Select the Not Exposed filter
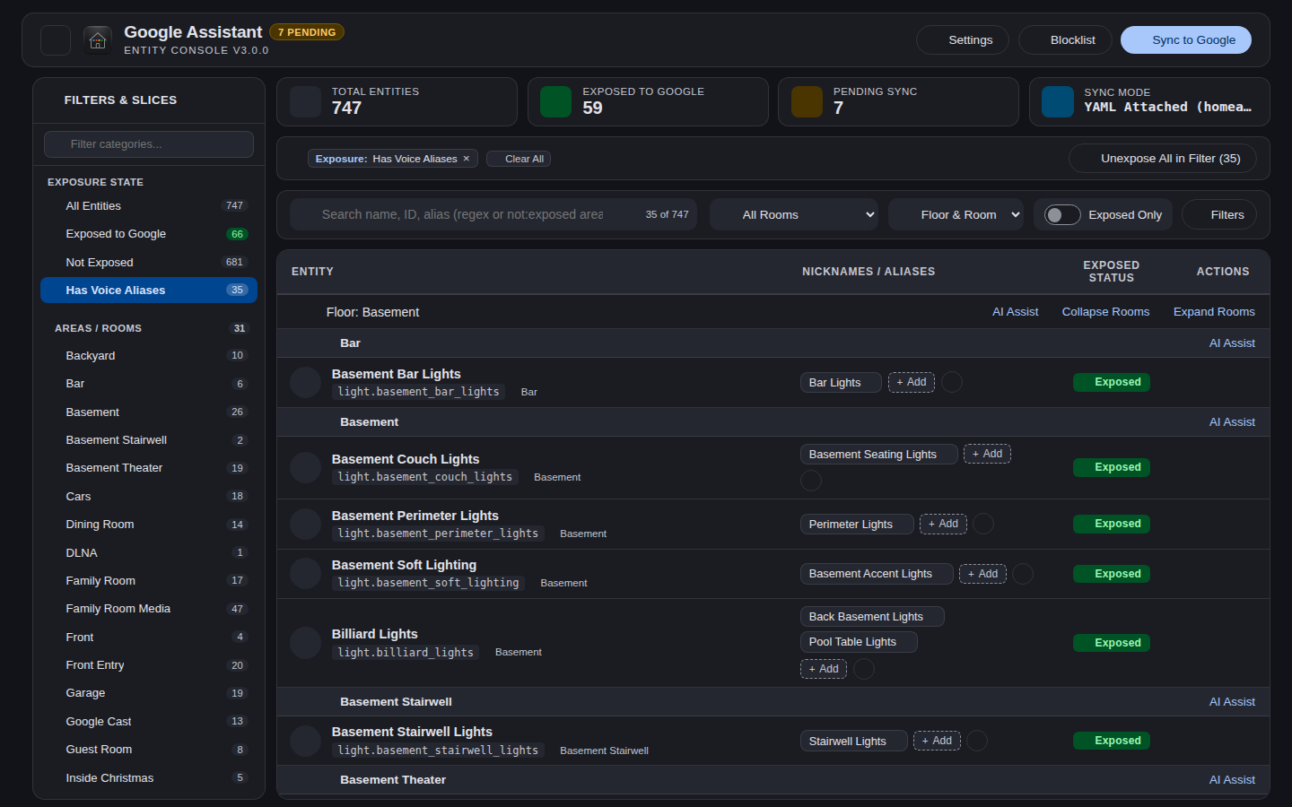The image size is (1292, 807). 149,263
